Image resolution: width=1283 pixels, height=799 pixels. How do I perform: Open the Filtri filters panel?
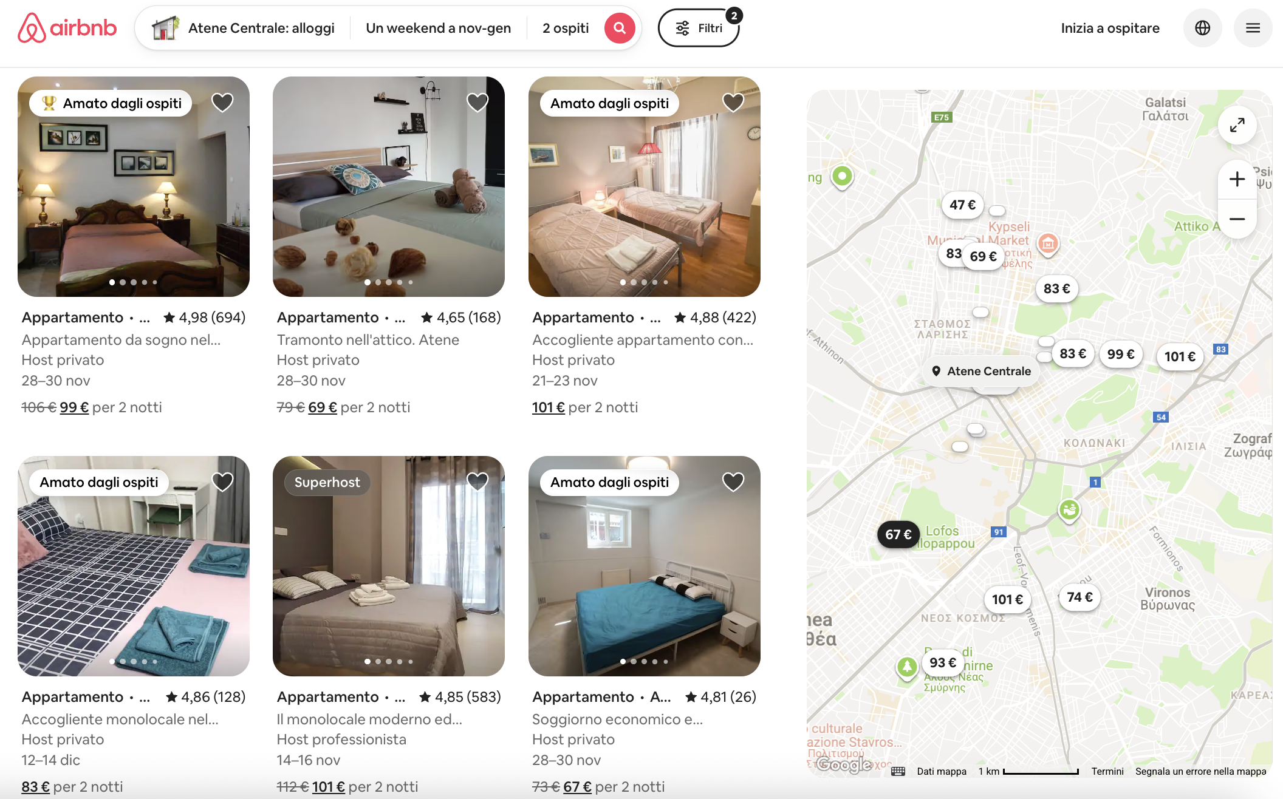[x=699, y=28]
